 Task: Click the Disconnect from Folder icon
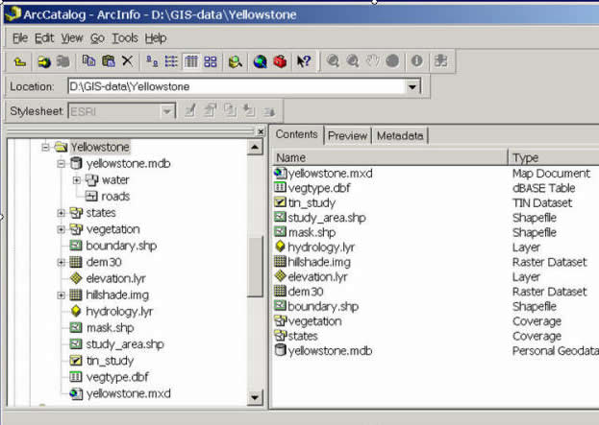pyautogui.click(x=63, y=61)
